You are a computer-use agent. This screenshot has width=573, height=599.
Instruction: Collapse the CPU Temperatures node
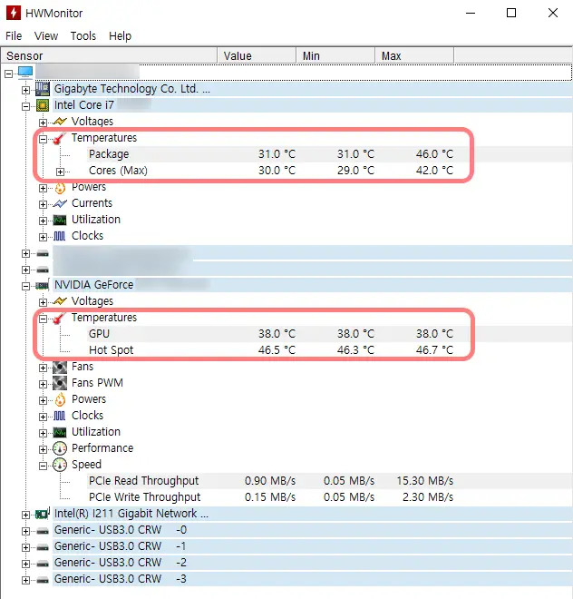tap(43, 139)
